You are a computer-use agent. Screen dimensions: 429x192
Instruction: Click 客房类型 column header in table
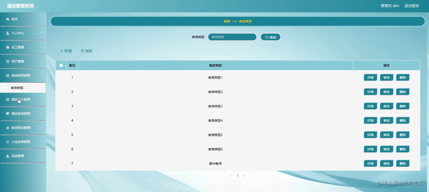pos(215,65)
